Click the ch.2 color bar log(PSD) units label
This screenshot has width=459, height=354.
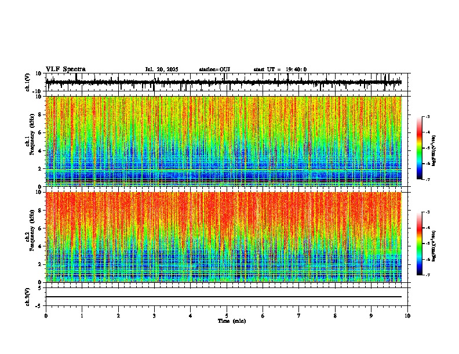434,246
